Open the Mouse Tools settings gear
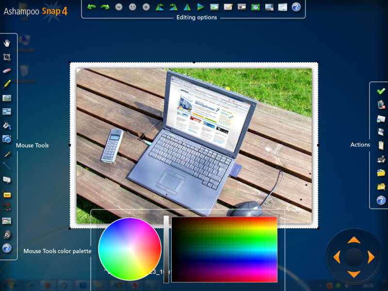 (7, 233)
